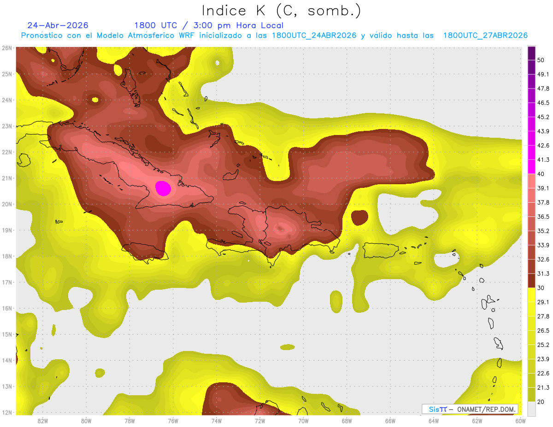The image size is (553, 427).
Task: Click the magenta K-index maximum over eastern Cuba
Action: [163, 188]
